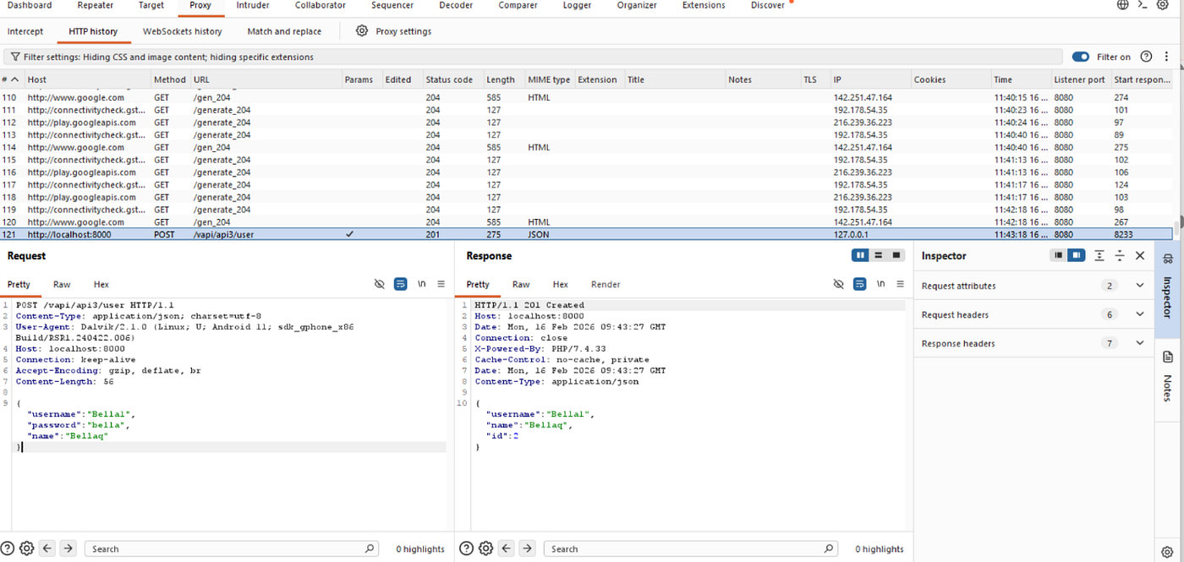Select the Raw view in Response
Image resolution: width=1184 pixels, height=562 pixels.
521,285
